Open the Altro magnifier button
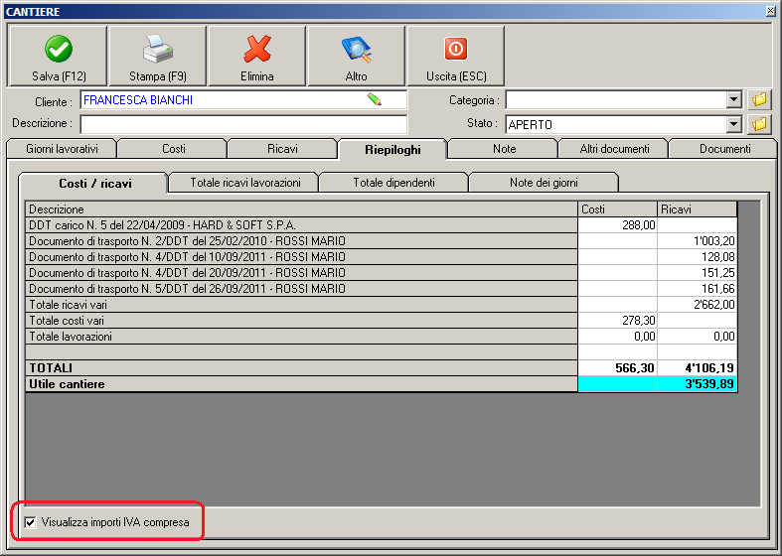The height and width of the screenshot is (556, 782). tap(356, 57)
